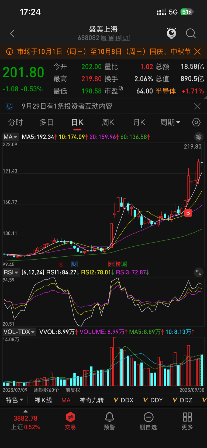Viewport: 207px width, 448px height.
Task: Select 神奇九转 indicator option
Action: (x=92, y=400)
